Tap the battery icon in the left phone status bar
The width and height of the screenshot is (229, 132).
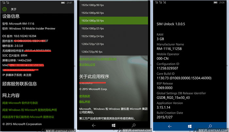click(x=63, y=3)
